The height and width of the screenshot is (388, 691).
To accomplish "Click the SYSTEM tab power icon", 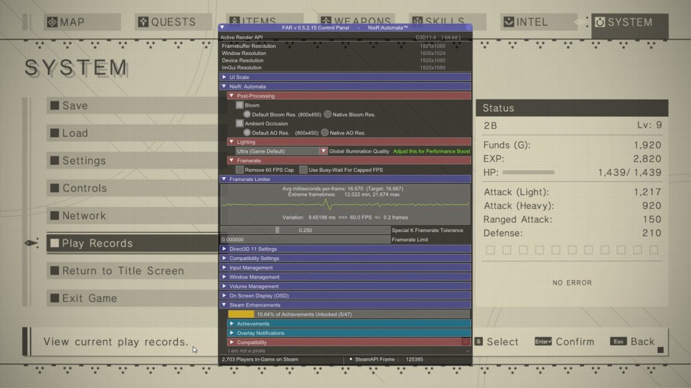I will coord(600,22).
